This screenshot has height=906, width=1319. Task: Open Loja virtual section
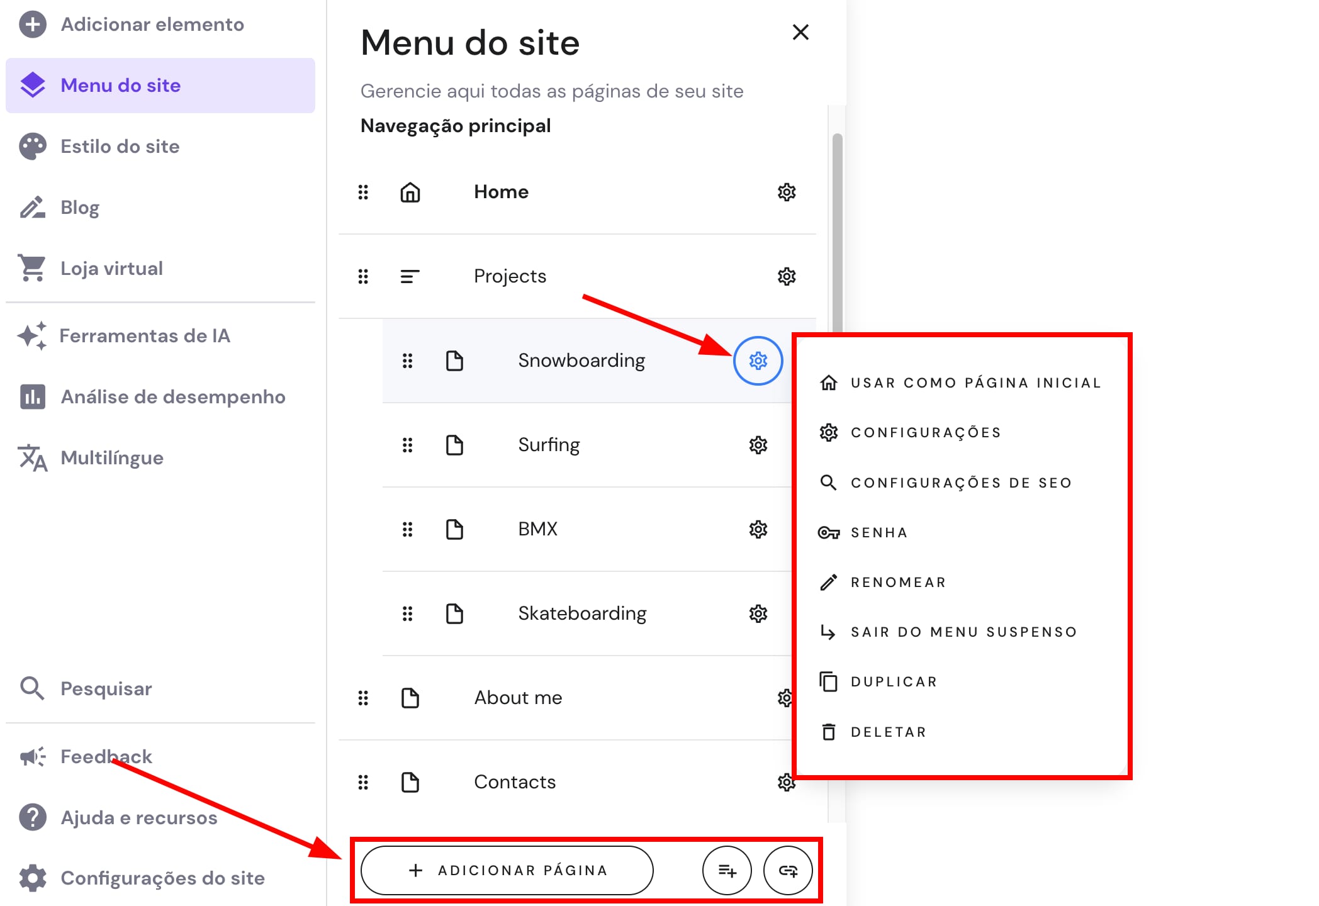[x=111, y=268]
